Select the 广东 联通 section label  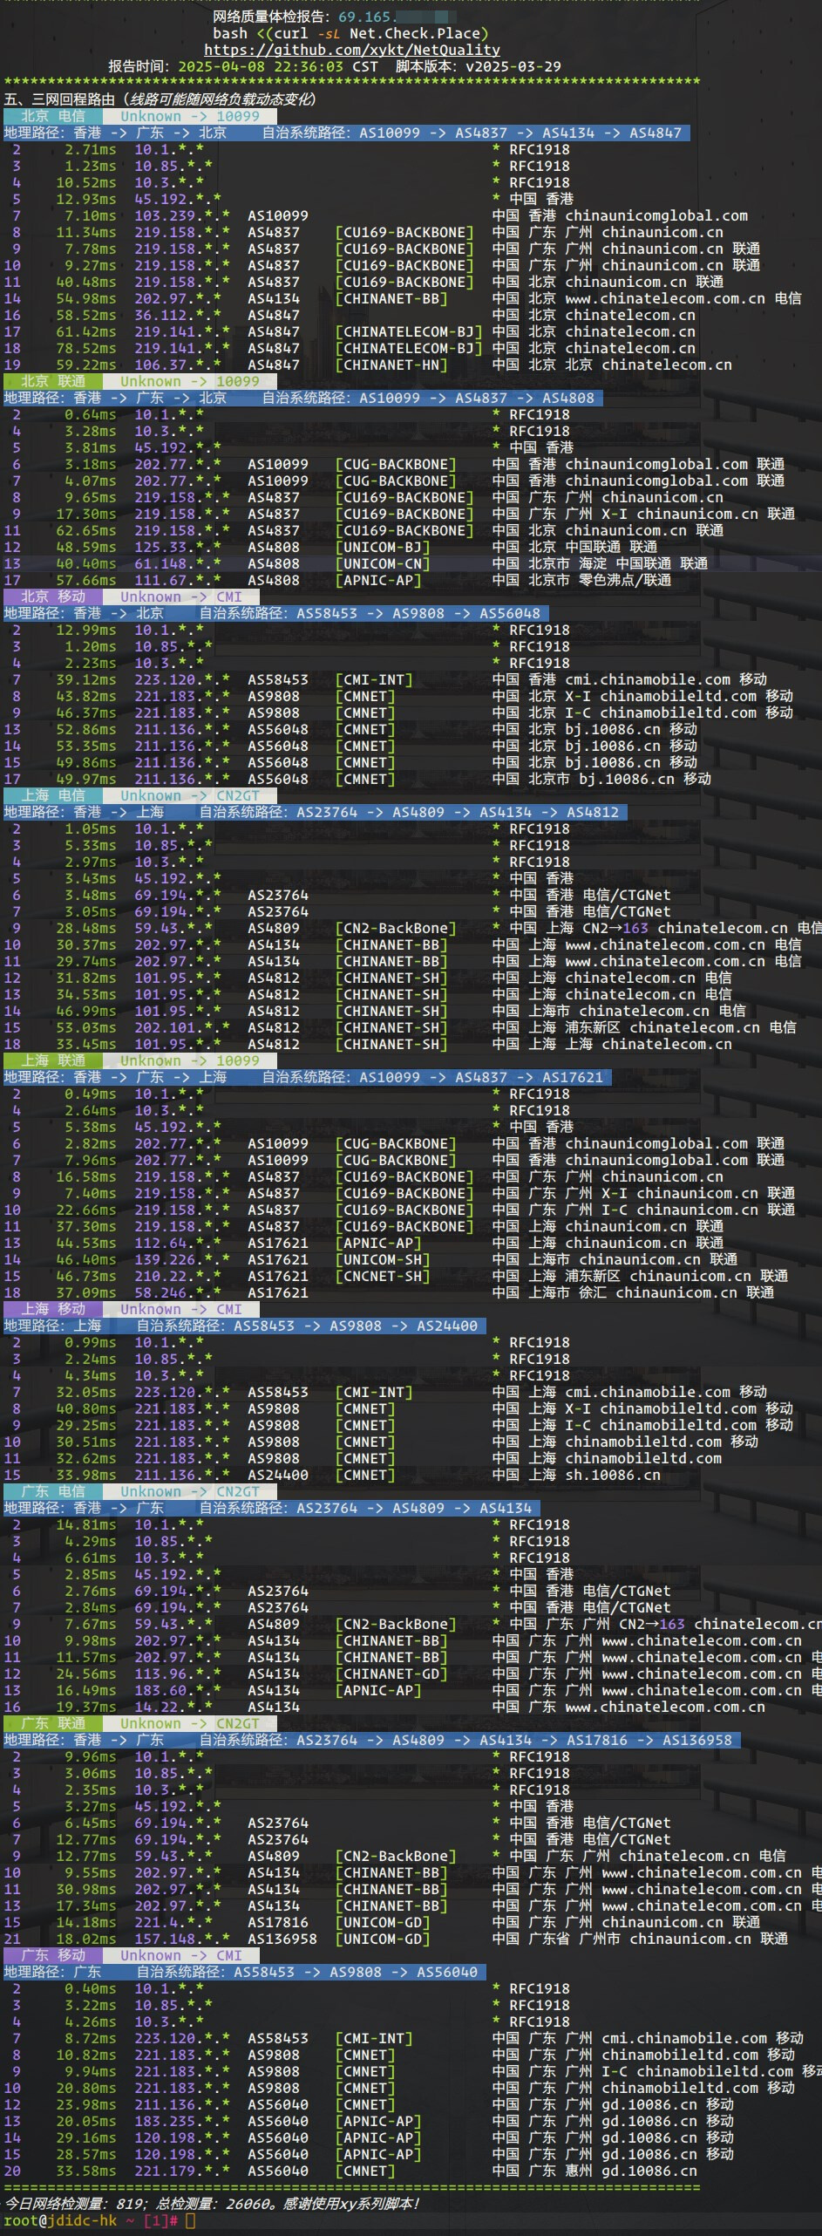click(x=52, y=1723)
